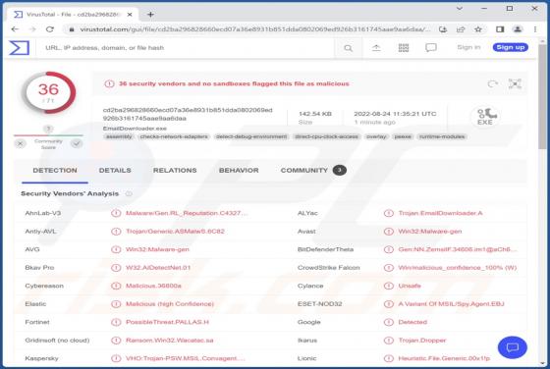Open the browser profile icon
The width and height of the screenshot is (550, 369).
[x=518, y=29]
